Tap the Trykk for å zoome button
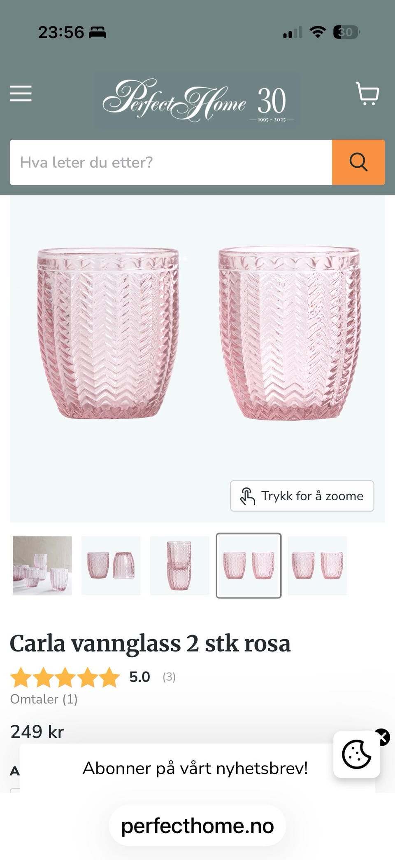 pyautogui.click(x=302, y=496)
